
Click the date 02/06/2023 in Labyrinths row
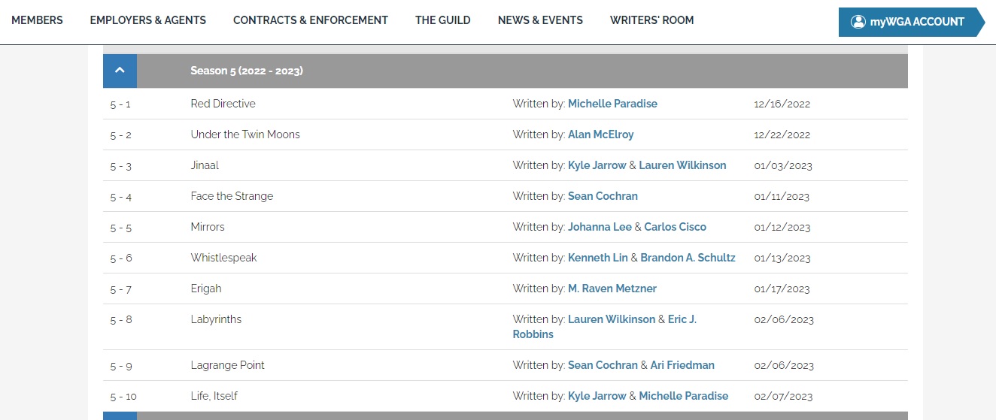click(784, 320)
